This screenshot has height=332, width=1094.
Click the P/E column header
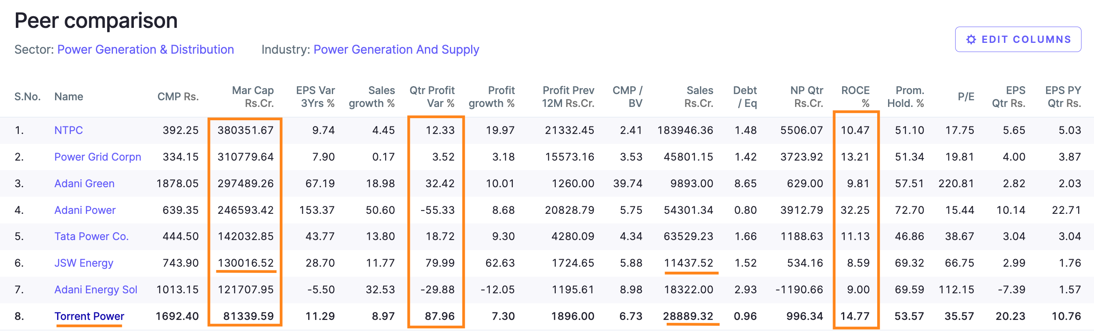click(x=966, y=97)
